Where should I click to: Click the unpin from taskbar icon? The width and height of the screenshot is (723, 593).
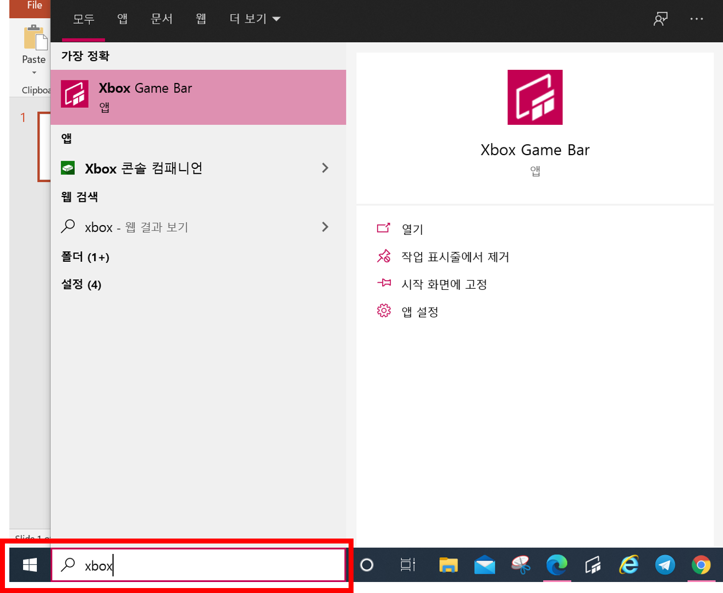click(x=384, y=256)
